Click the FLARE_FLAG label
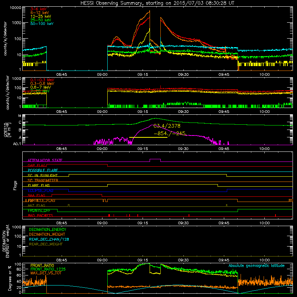Screen dimensions: 297x297 tap(39, 185)
